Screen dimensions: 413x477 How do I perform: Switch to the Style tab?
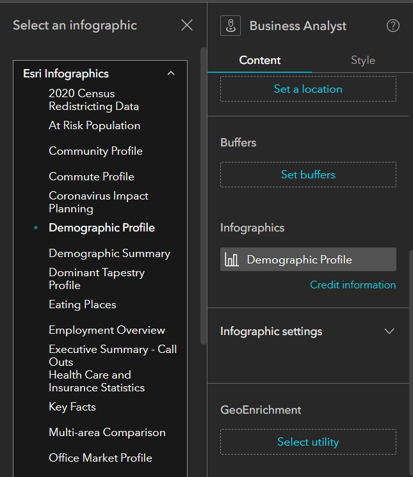tap(363, 60)
